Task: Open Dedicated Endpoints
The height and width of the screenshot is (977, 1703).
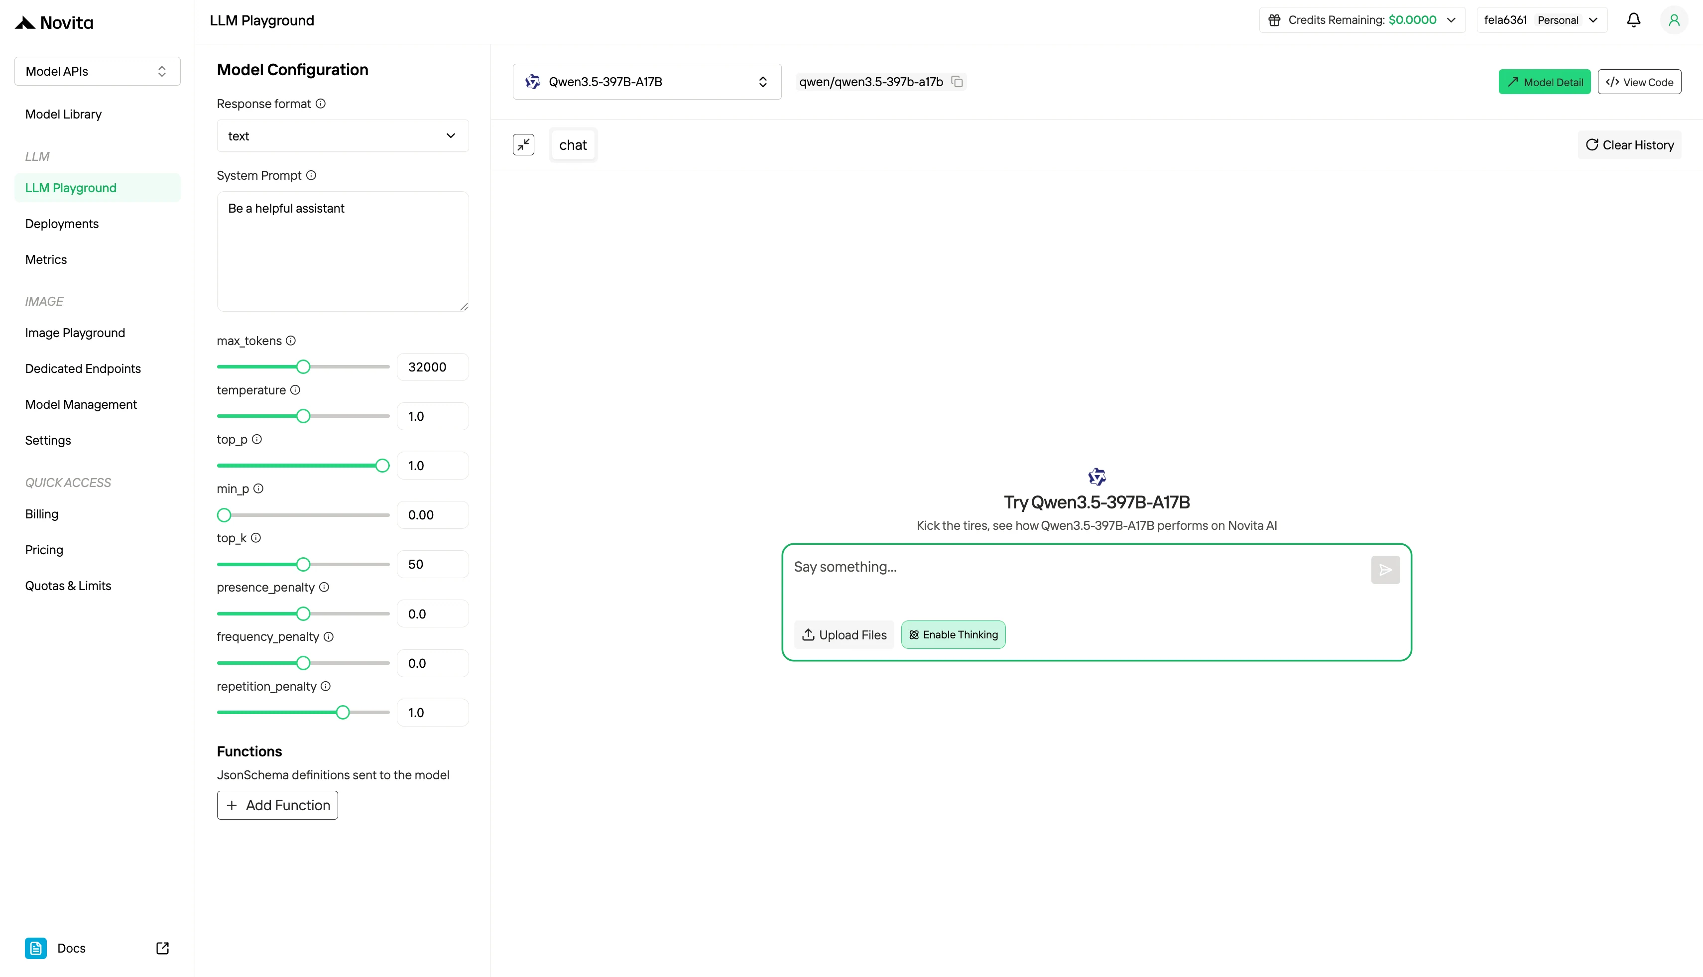Action: (x=83, y=368)
